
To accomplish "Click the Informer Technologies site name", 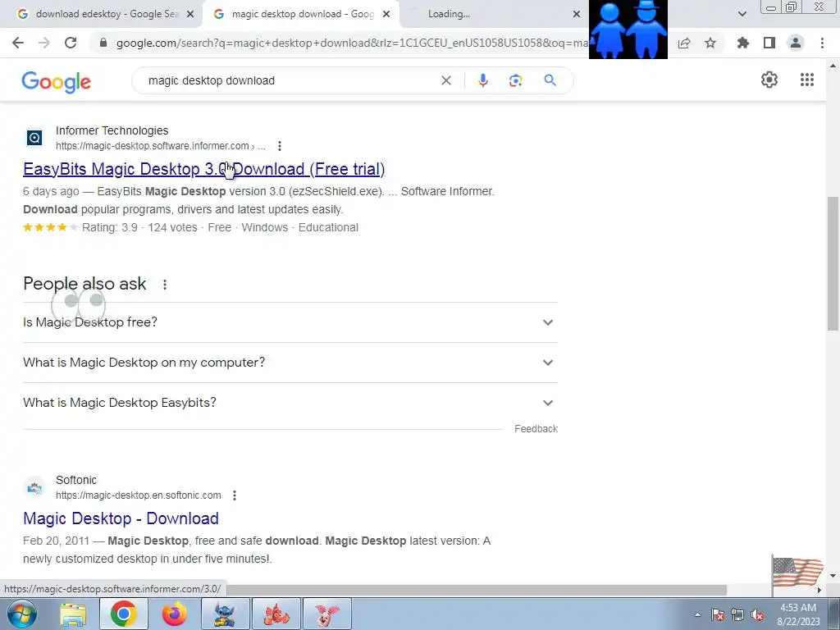I will pos(112,130).
